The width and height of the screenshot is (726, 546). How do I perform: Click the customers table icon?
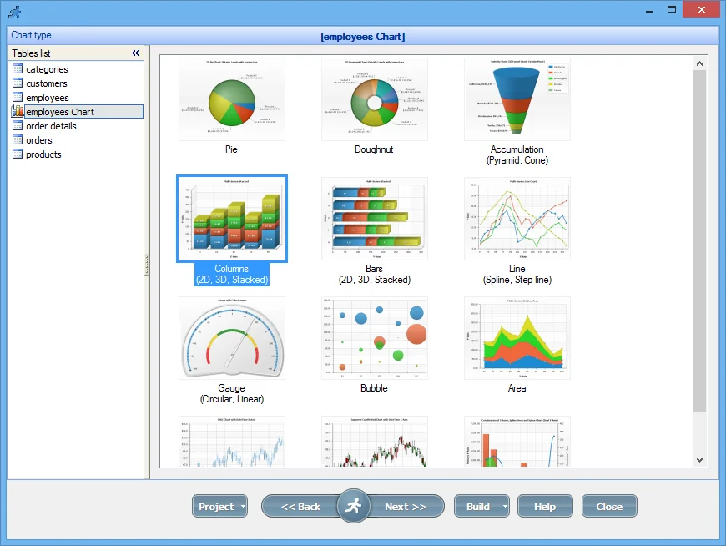click(x=18, y=83)
